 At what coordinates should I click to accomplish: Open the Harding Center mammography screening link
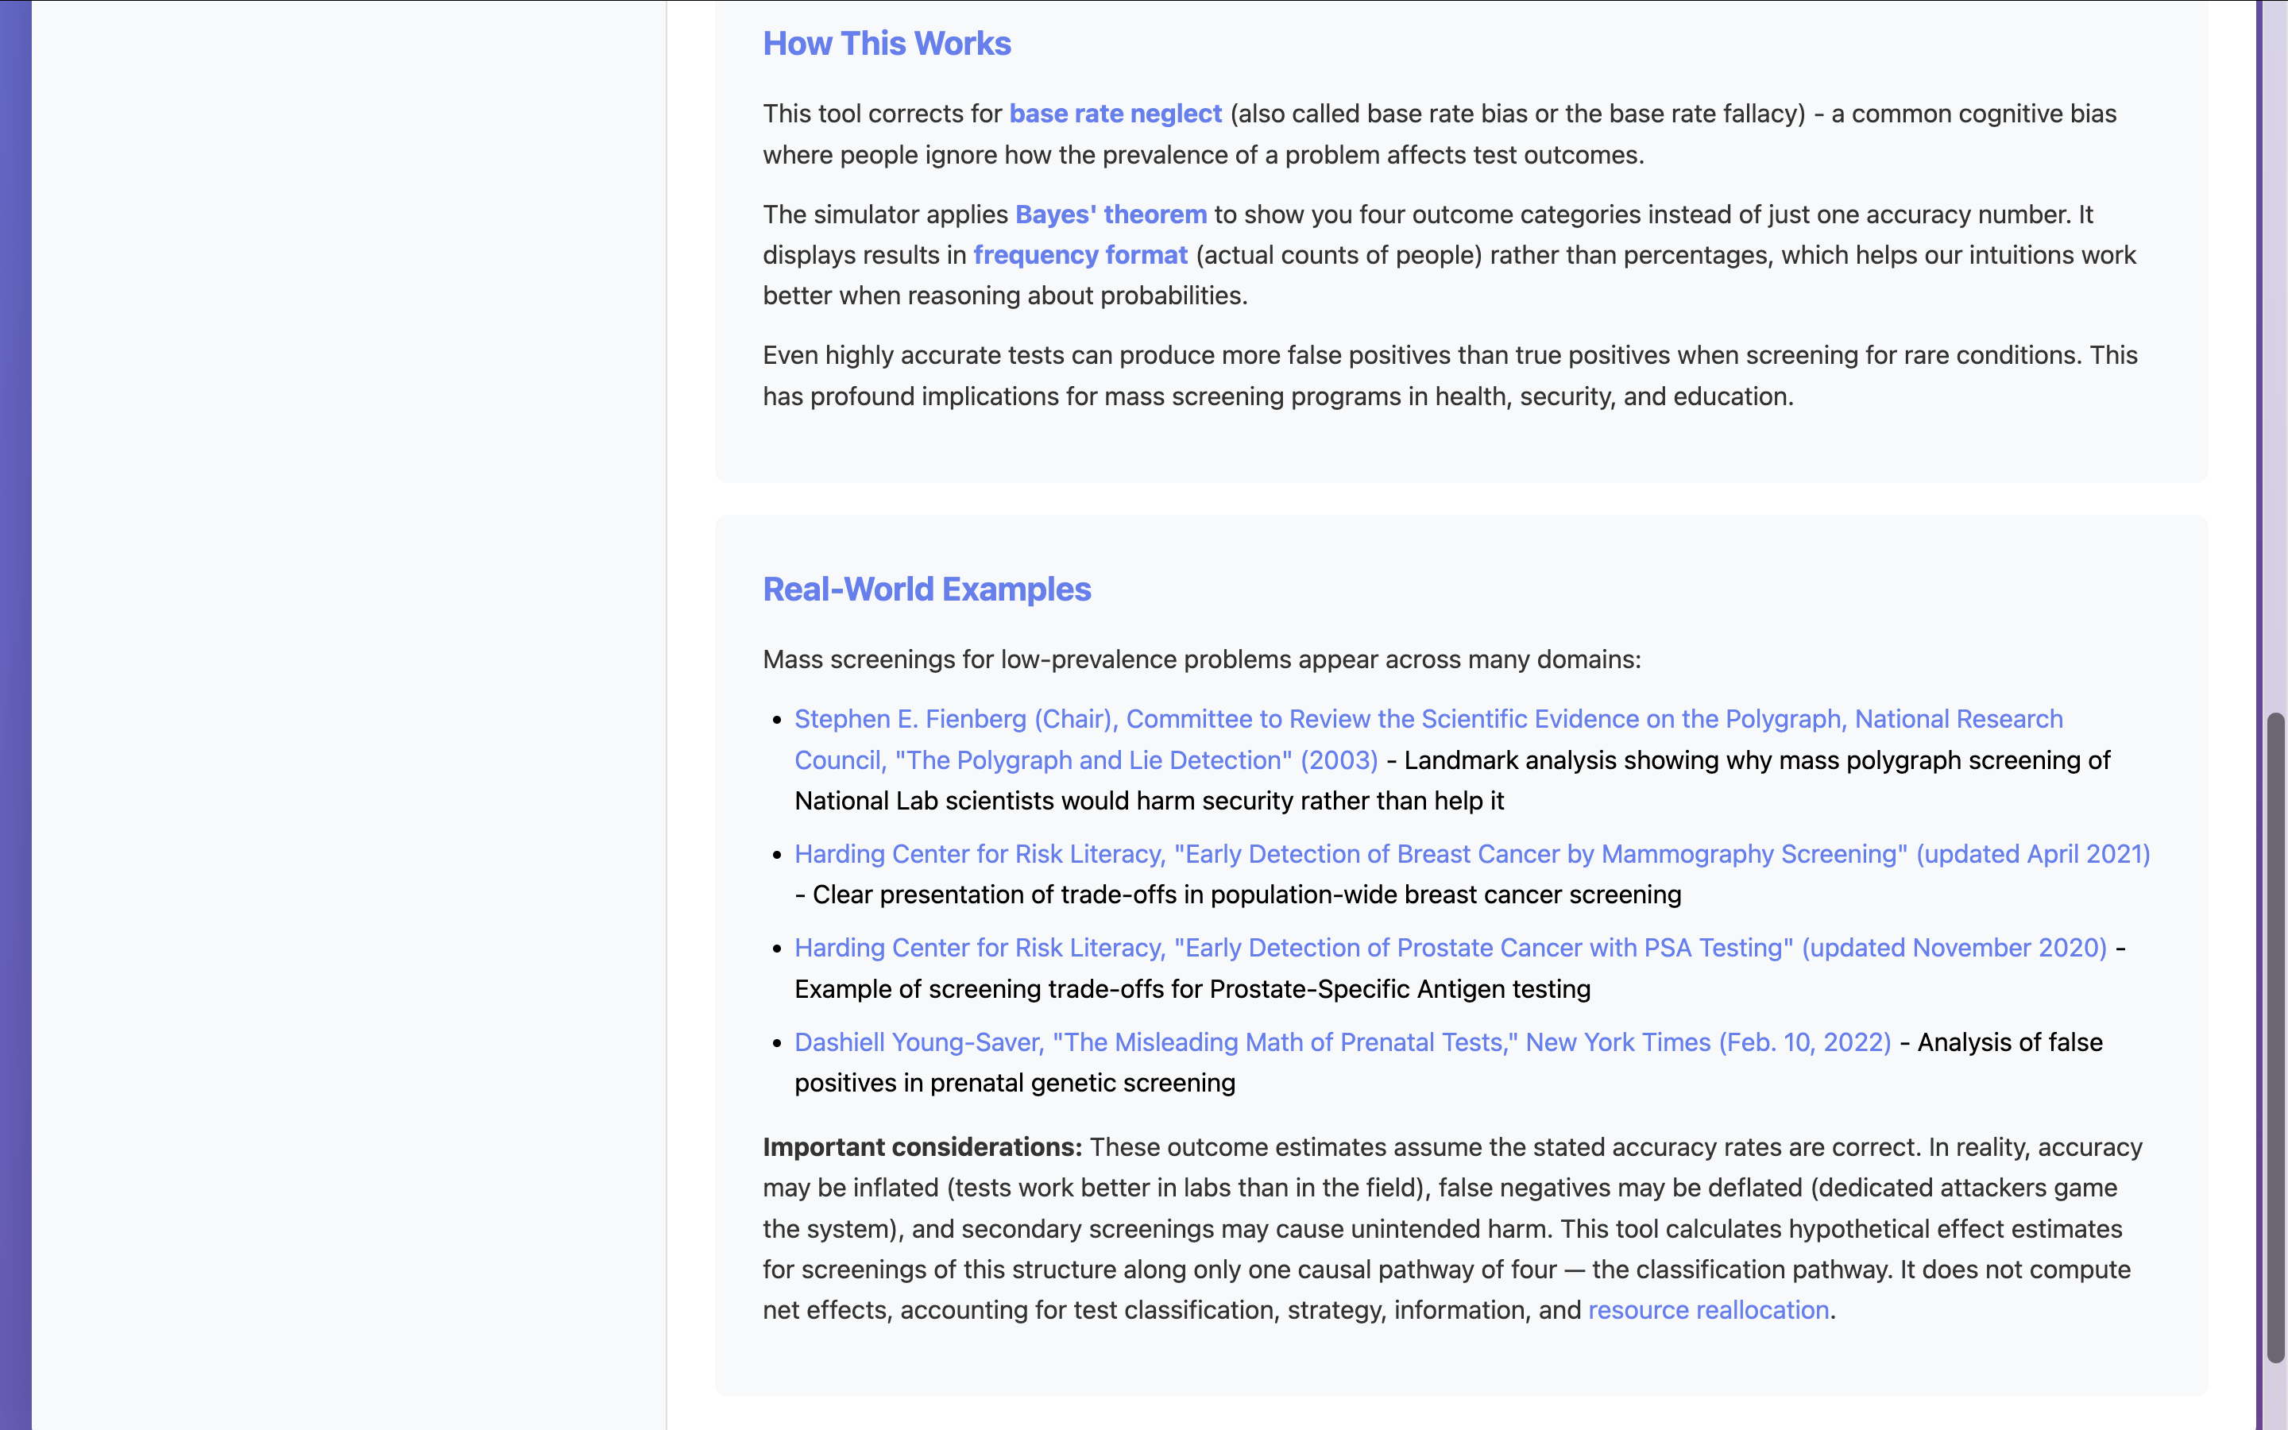(1471, 854)
